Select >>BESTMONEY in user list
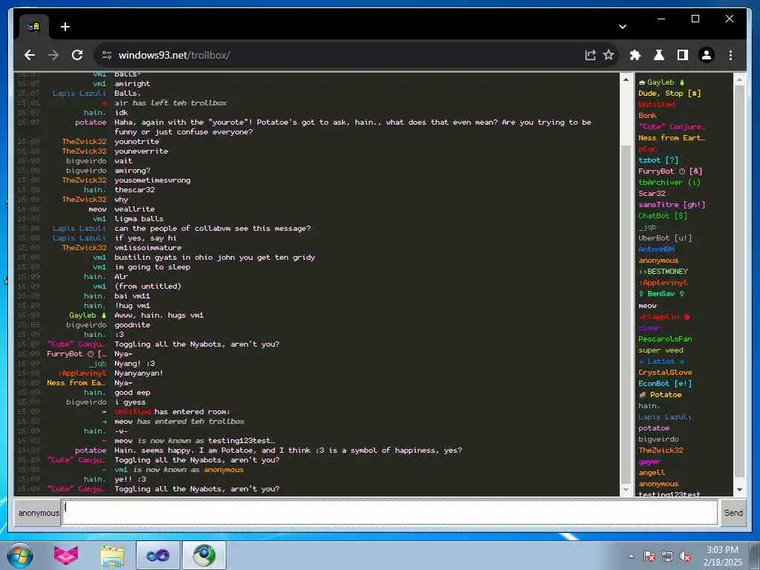Viewport: 760px width, 570px height. tap(663, 272)
